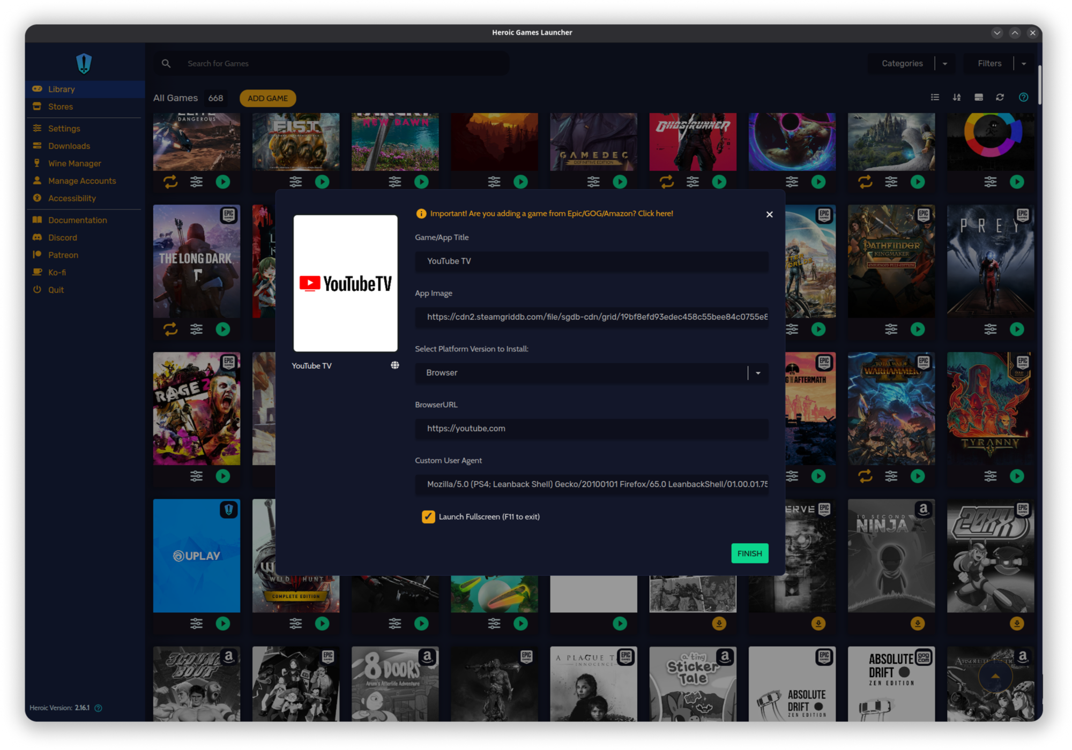Open Tyranny settings sliders icon
The width and height of the screenshot is (1072, 750).
tap(991, 476)
